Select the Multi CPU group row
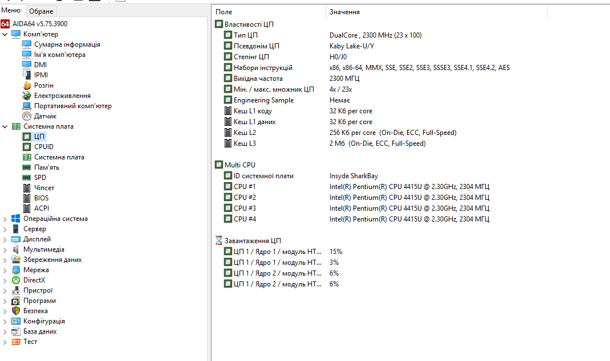610x361 pixels. [x=239, y=165]
